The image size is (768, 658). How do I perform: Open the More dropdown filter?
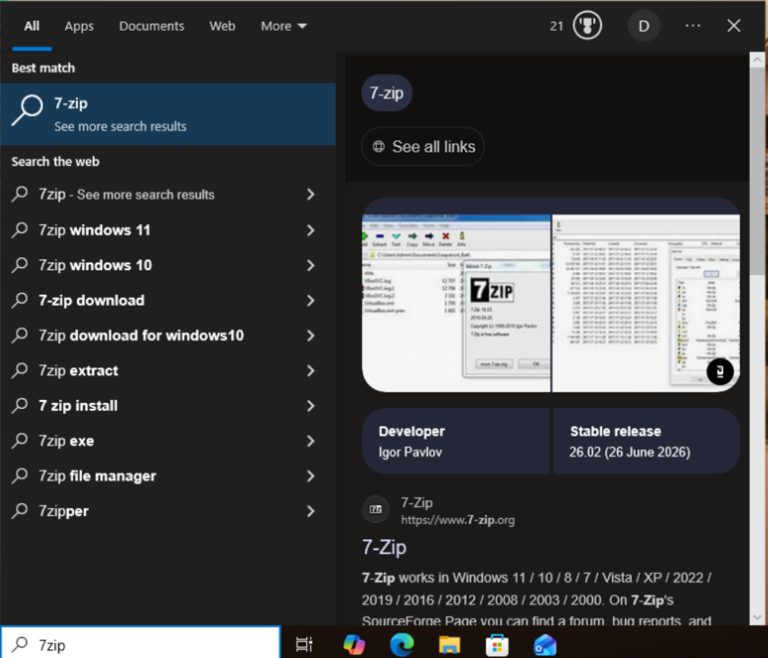[283, 26]
